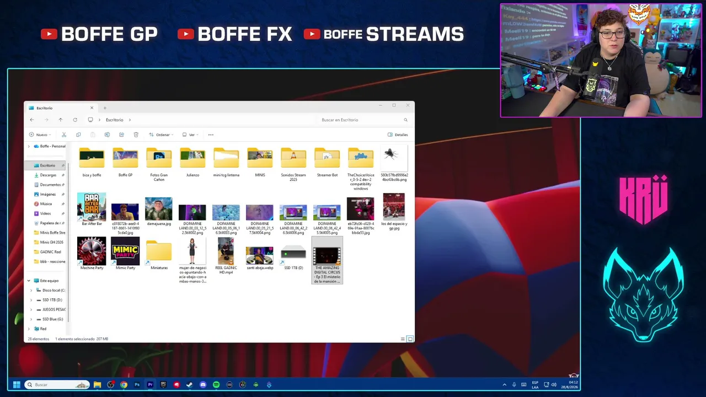706x397 pixels.
Task: Click Escritorio in the address breadcrumb
Action: (x=115, y=120)
